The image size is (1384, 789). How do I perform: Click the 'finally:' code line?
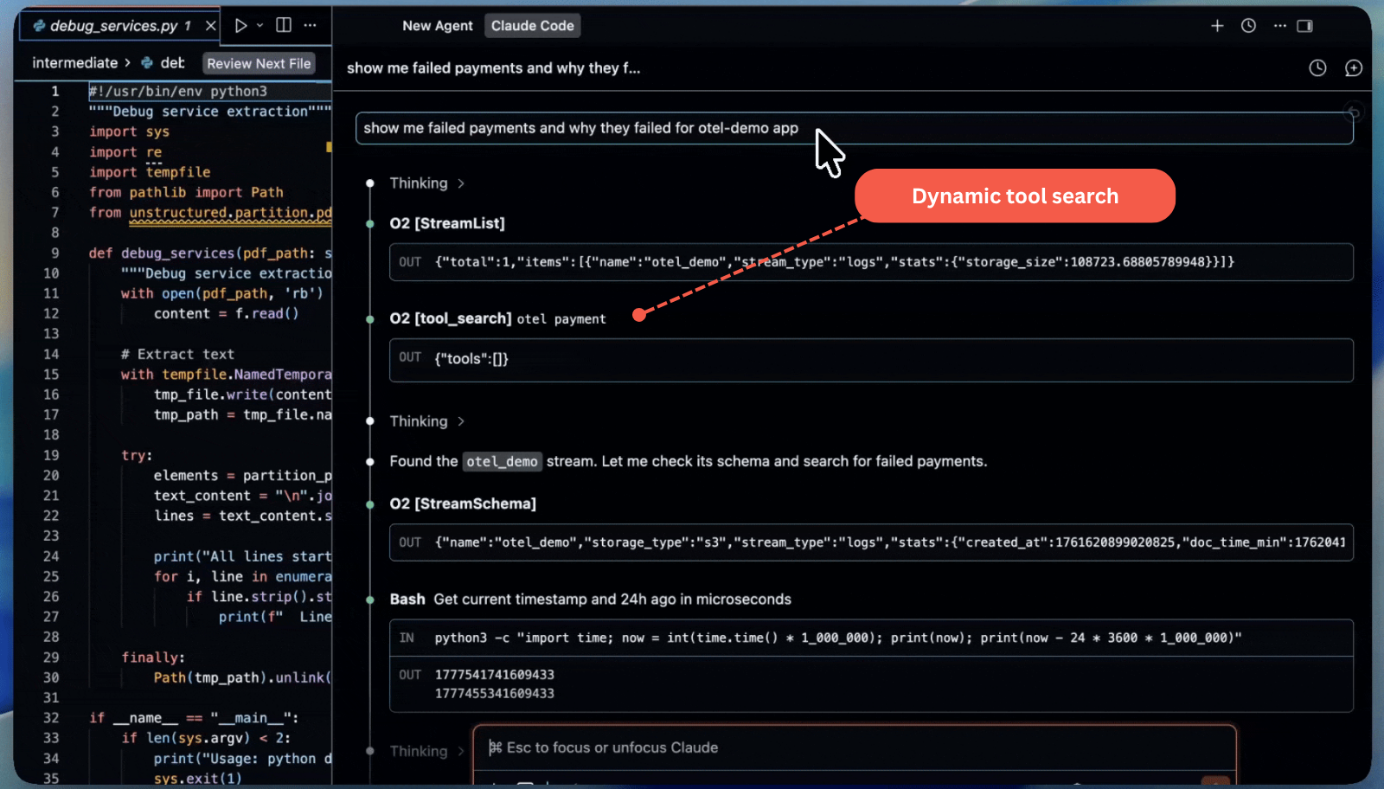153,657
